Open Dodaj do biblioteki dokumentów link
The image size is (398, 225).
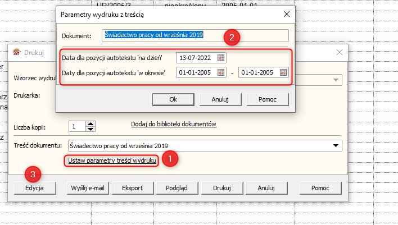tap(174, 124)
